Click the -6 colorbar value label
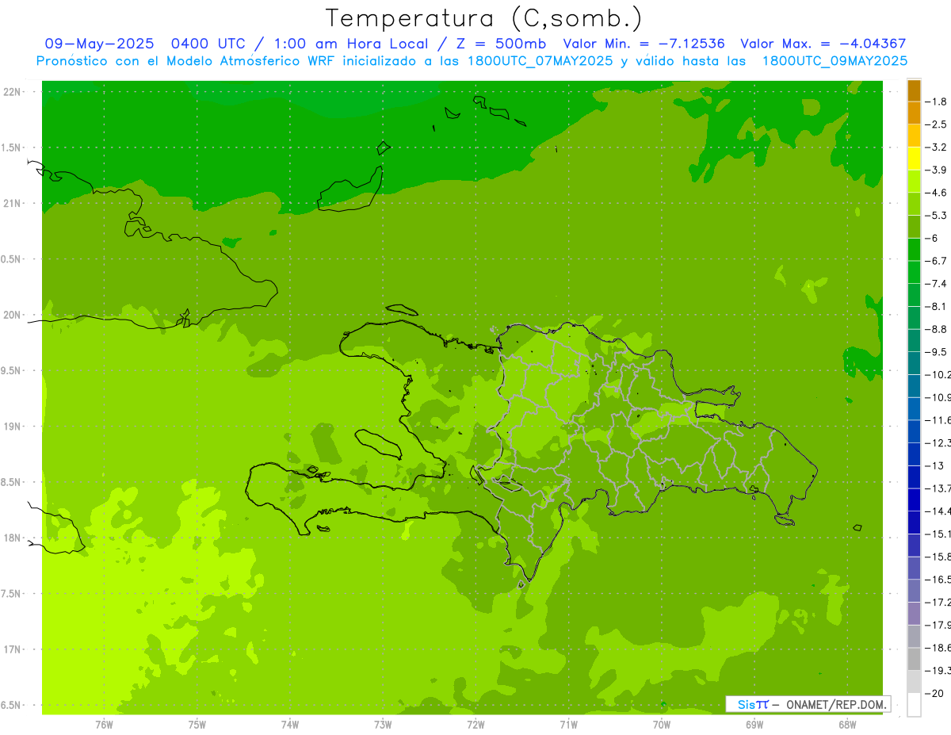The width and height of the screenshot is (951, 735). pos(933,238)
